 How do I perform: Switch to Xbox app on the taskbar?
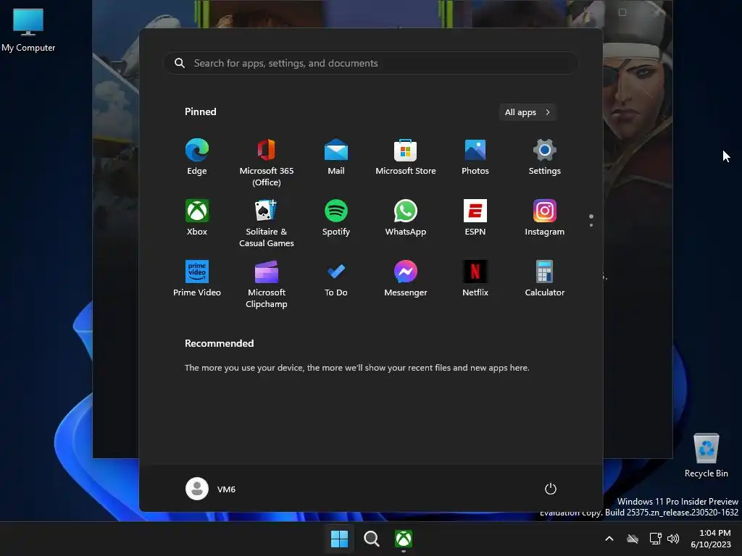click(x=404, y=539)
